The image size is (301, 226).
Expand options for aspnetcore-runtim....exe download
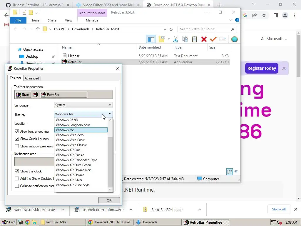(x=131, y=210)
